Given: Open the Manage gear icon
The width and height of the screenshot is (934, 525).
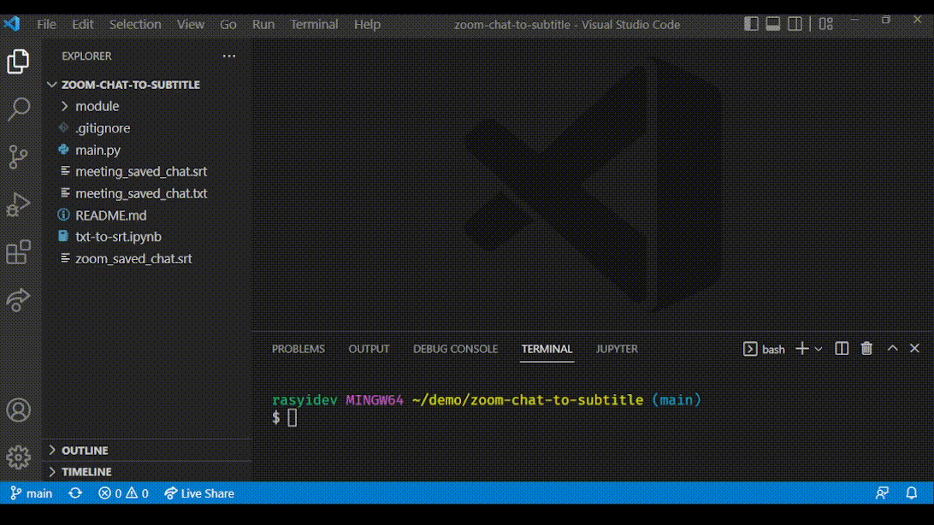Looking at the screenshot, I should click(x=18, y=457).
